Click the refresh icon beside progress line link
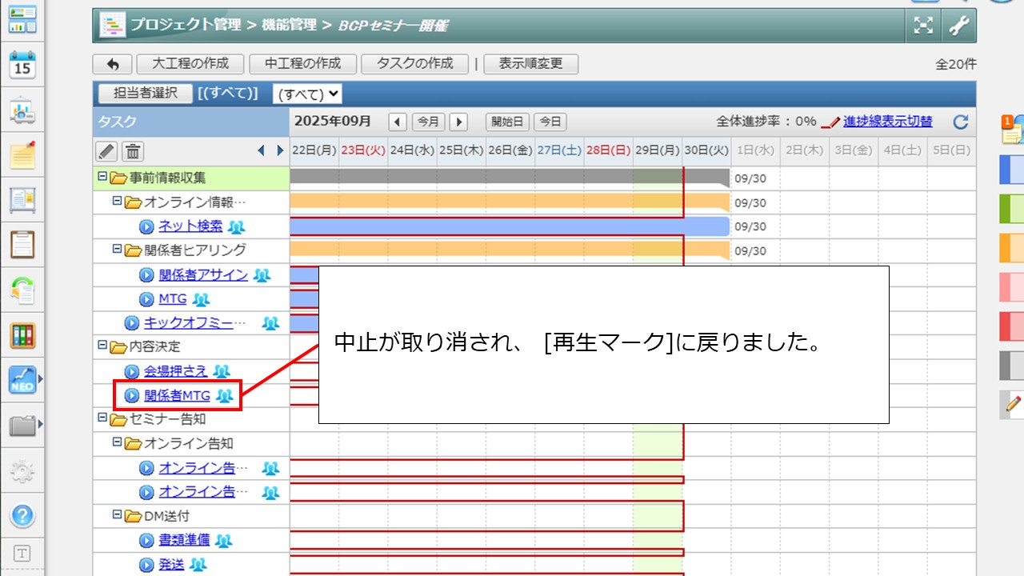The width and height of the screenshot is (1024, 576). [961, 122]
